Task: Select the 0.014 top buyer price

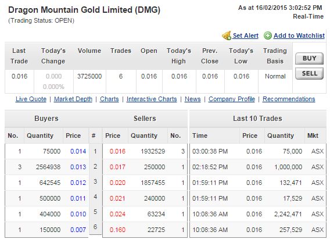Action: click(x=78, y=151)
